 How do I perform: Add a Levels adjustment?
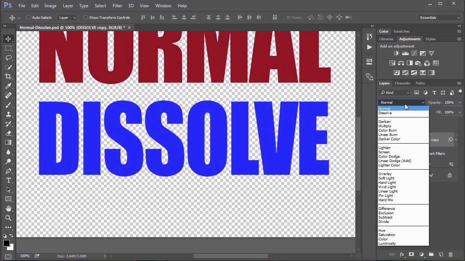[x=405, y=53]
